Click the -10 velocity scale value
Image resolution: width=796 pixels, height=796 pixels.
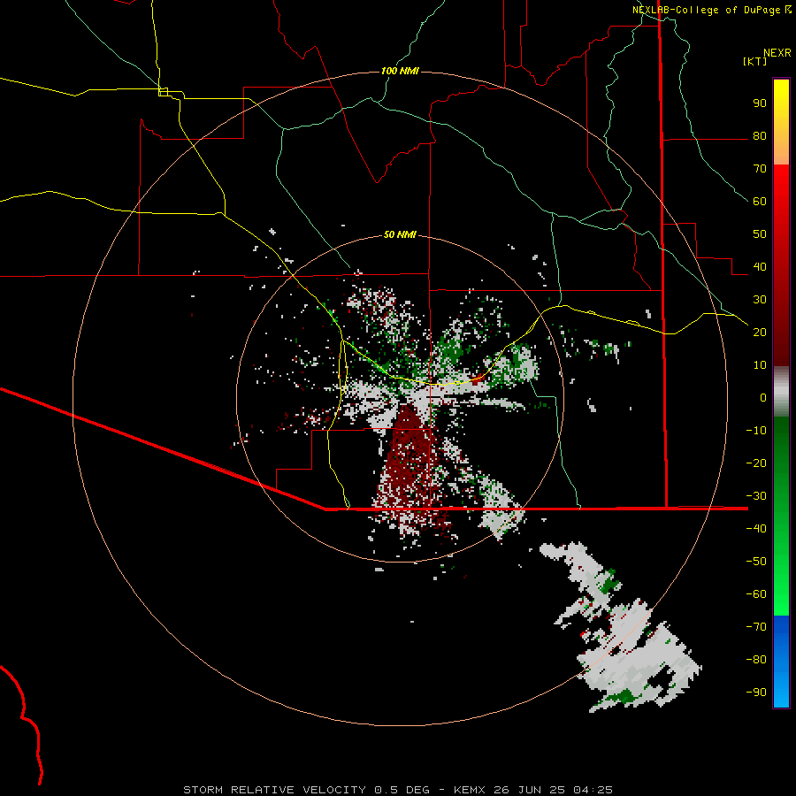pos(756,431)
